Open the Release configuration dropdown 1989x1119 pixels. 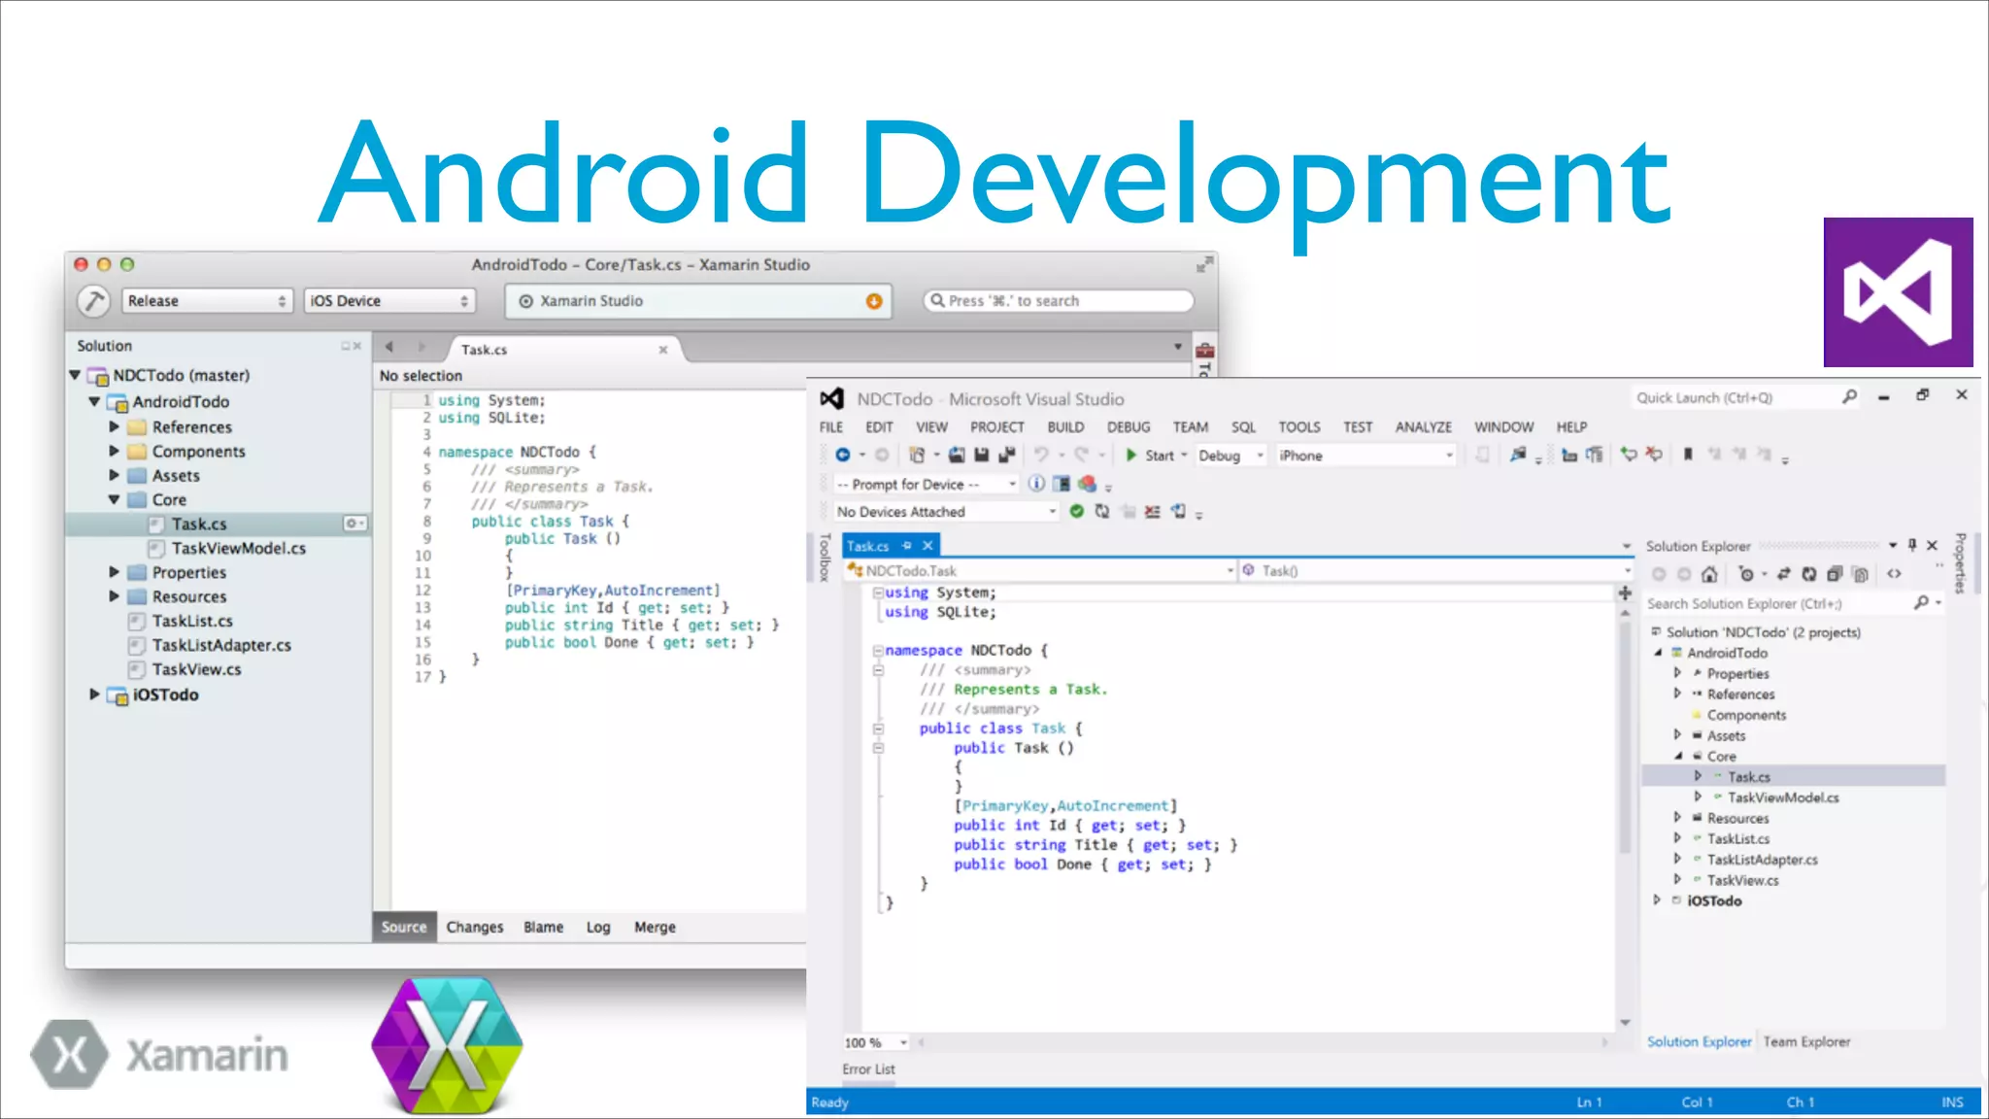click(x=206, y=301)
